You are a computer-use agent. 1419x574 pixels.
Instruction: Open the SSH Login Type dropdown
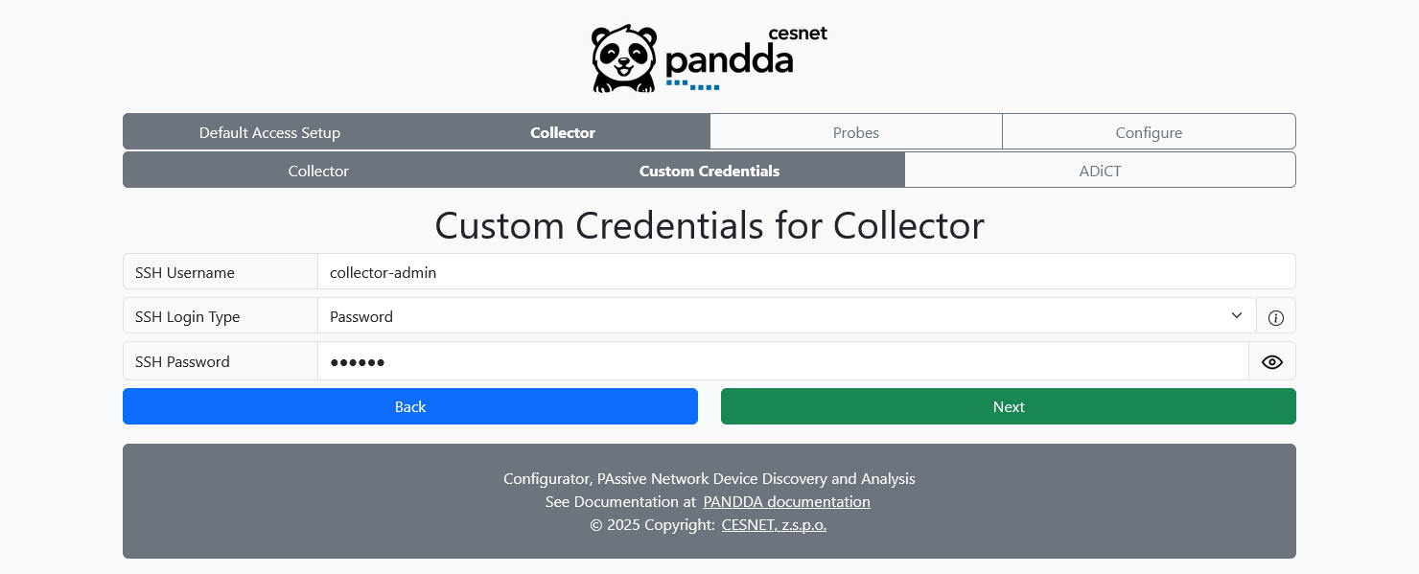pyautogui.click(x=786, y=315)
